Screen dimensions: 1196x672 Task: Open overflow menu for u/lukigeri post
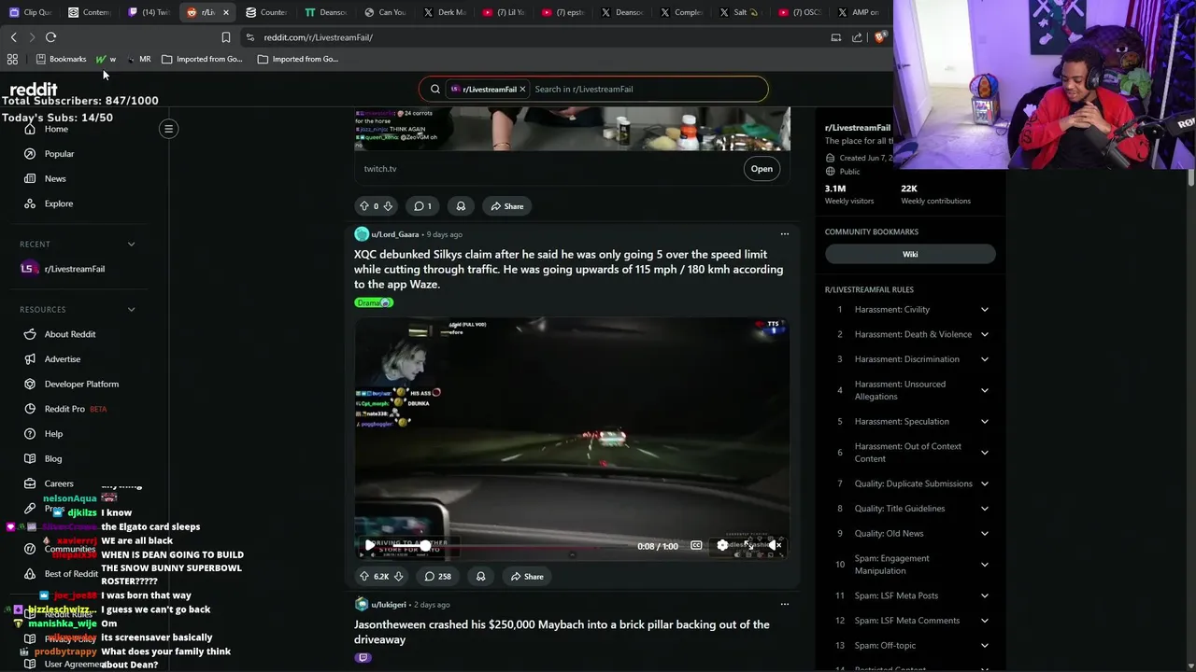(785, 605)
